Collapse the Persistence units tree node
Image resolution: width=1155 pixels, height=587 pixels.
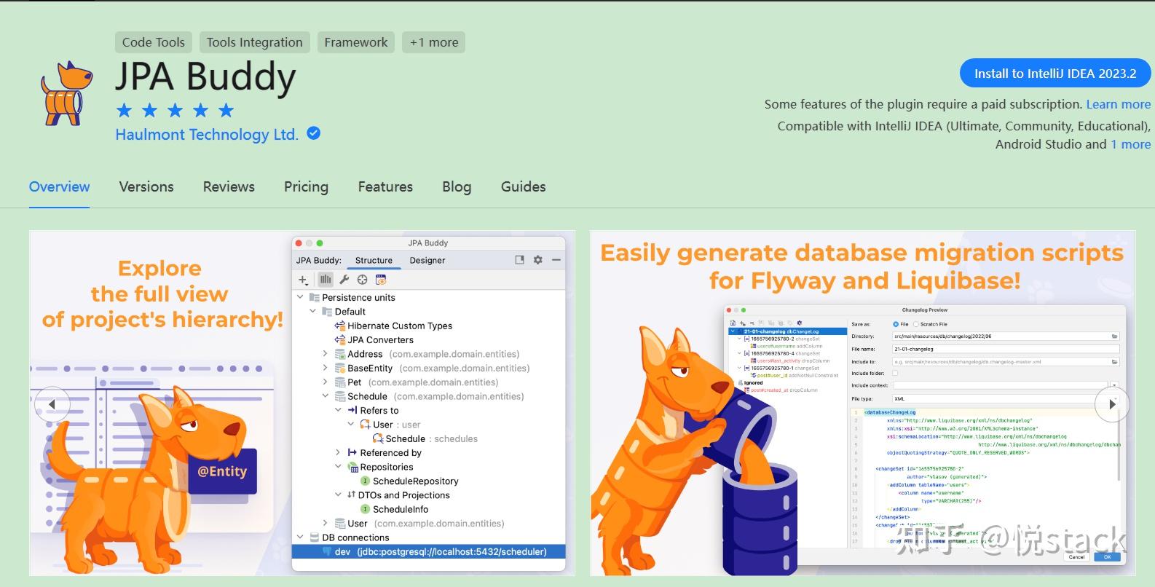click(x=300, y=297)
